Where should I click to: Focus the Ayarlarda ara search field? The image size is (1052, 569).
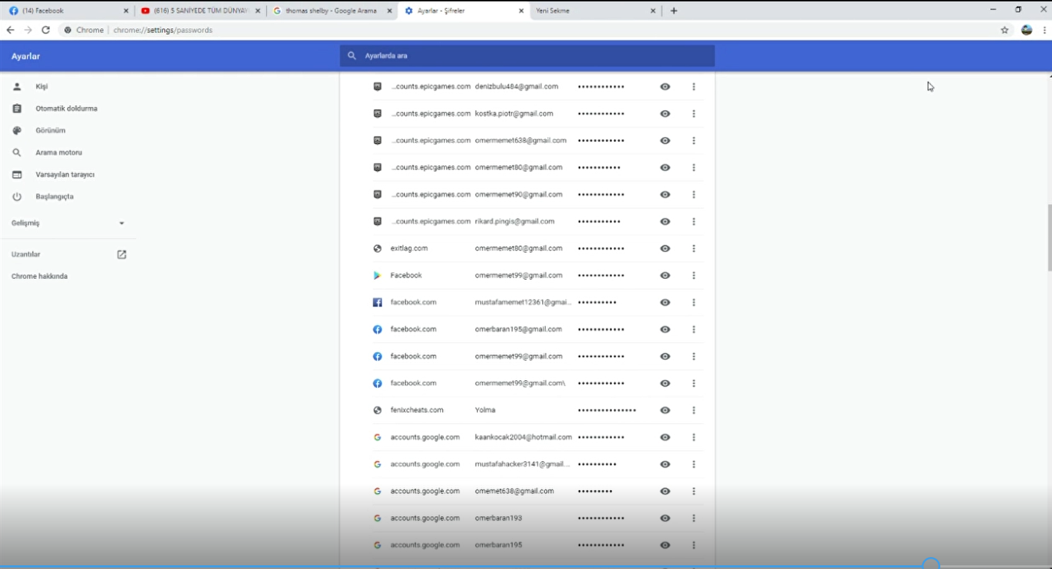[527, 56]
